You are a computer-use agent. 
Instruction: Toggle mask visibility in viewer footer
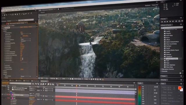pos(49,78)
